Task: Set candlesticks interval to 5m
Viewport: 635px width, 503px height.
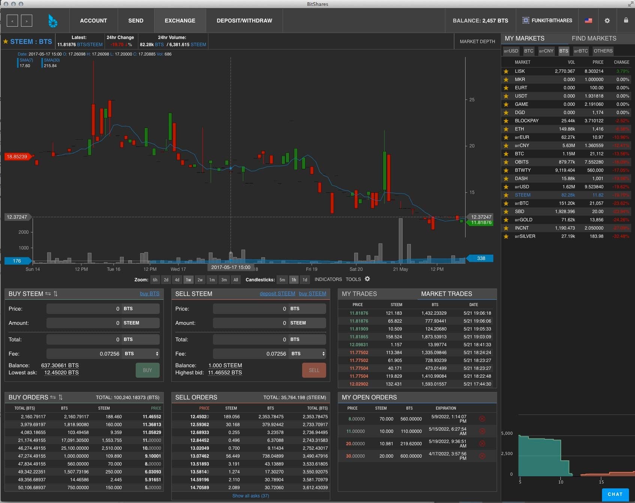Action: point(282,280)
